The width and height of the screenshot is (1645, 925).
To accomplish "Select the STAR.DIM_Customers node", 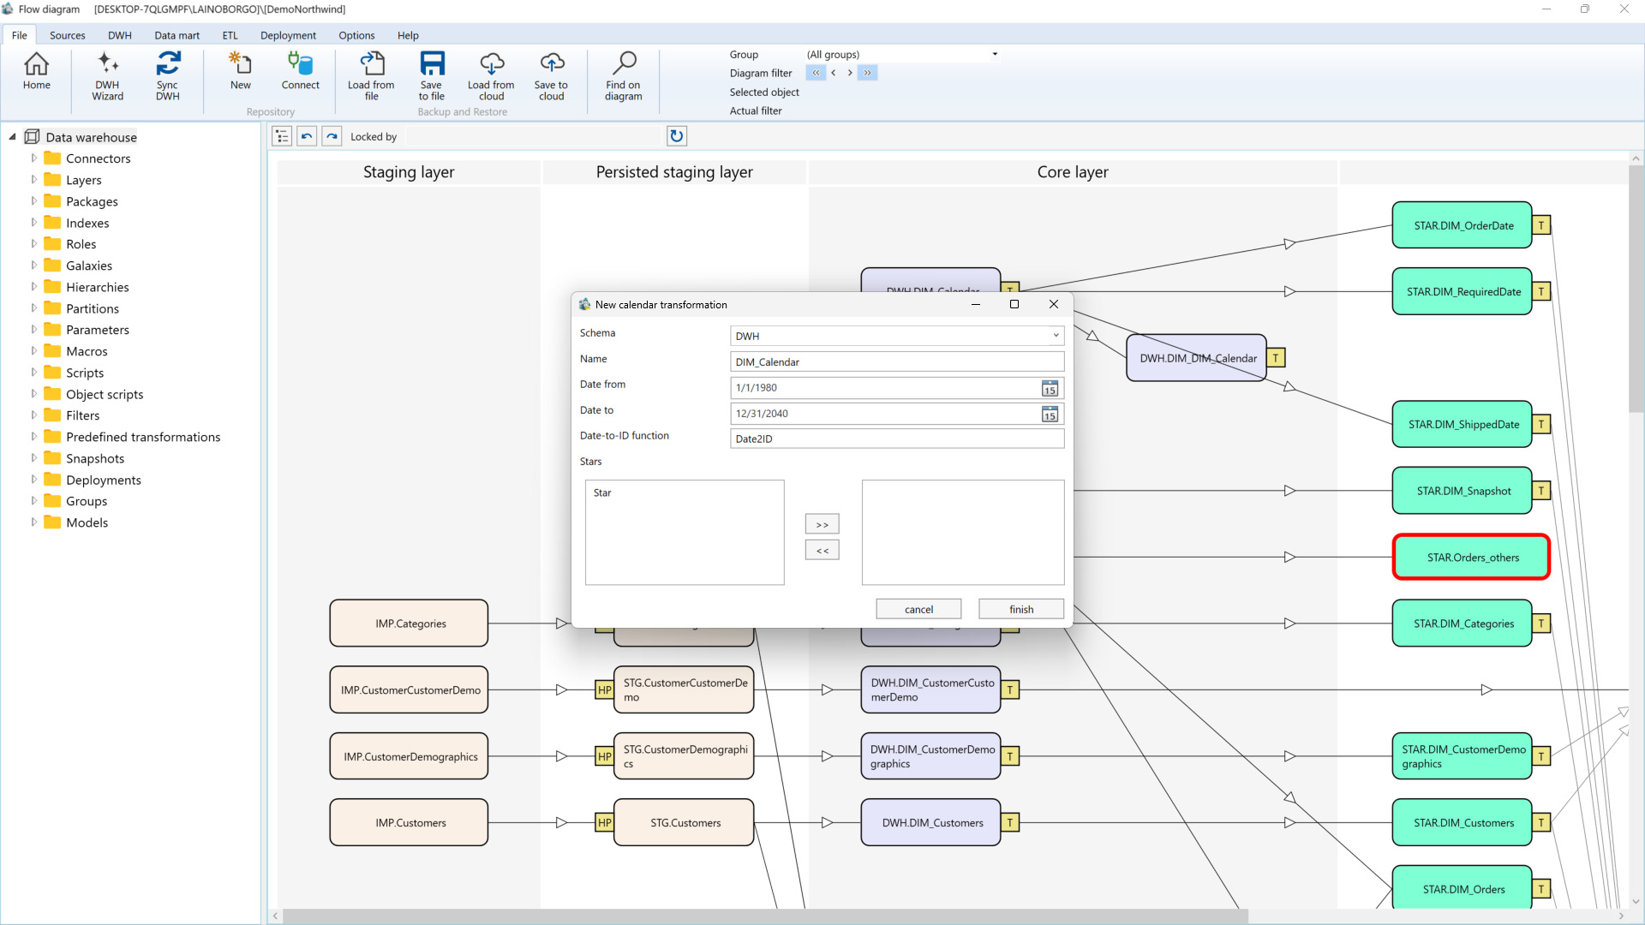I will [1463, 823].
